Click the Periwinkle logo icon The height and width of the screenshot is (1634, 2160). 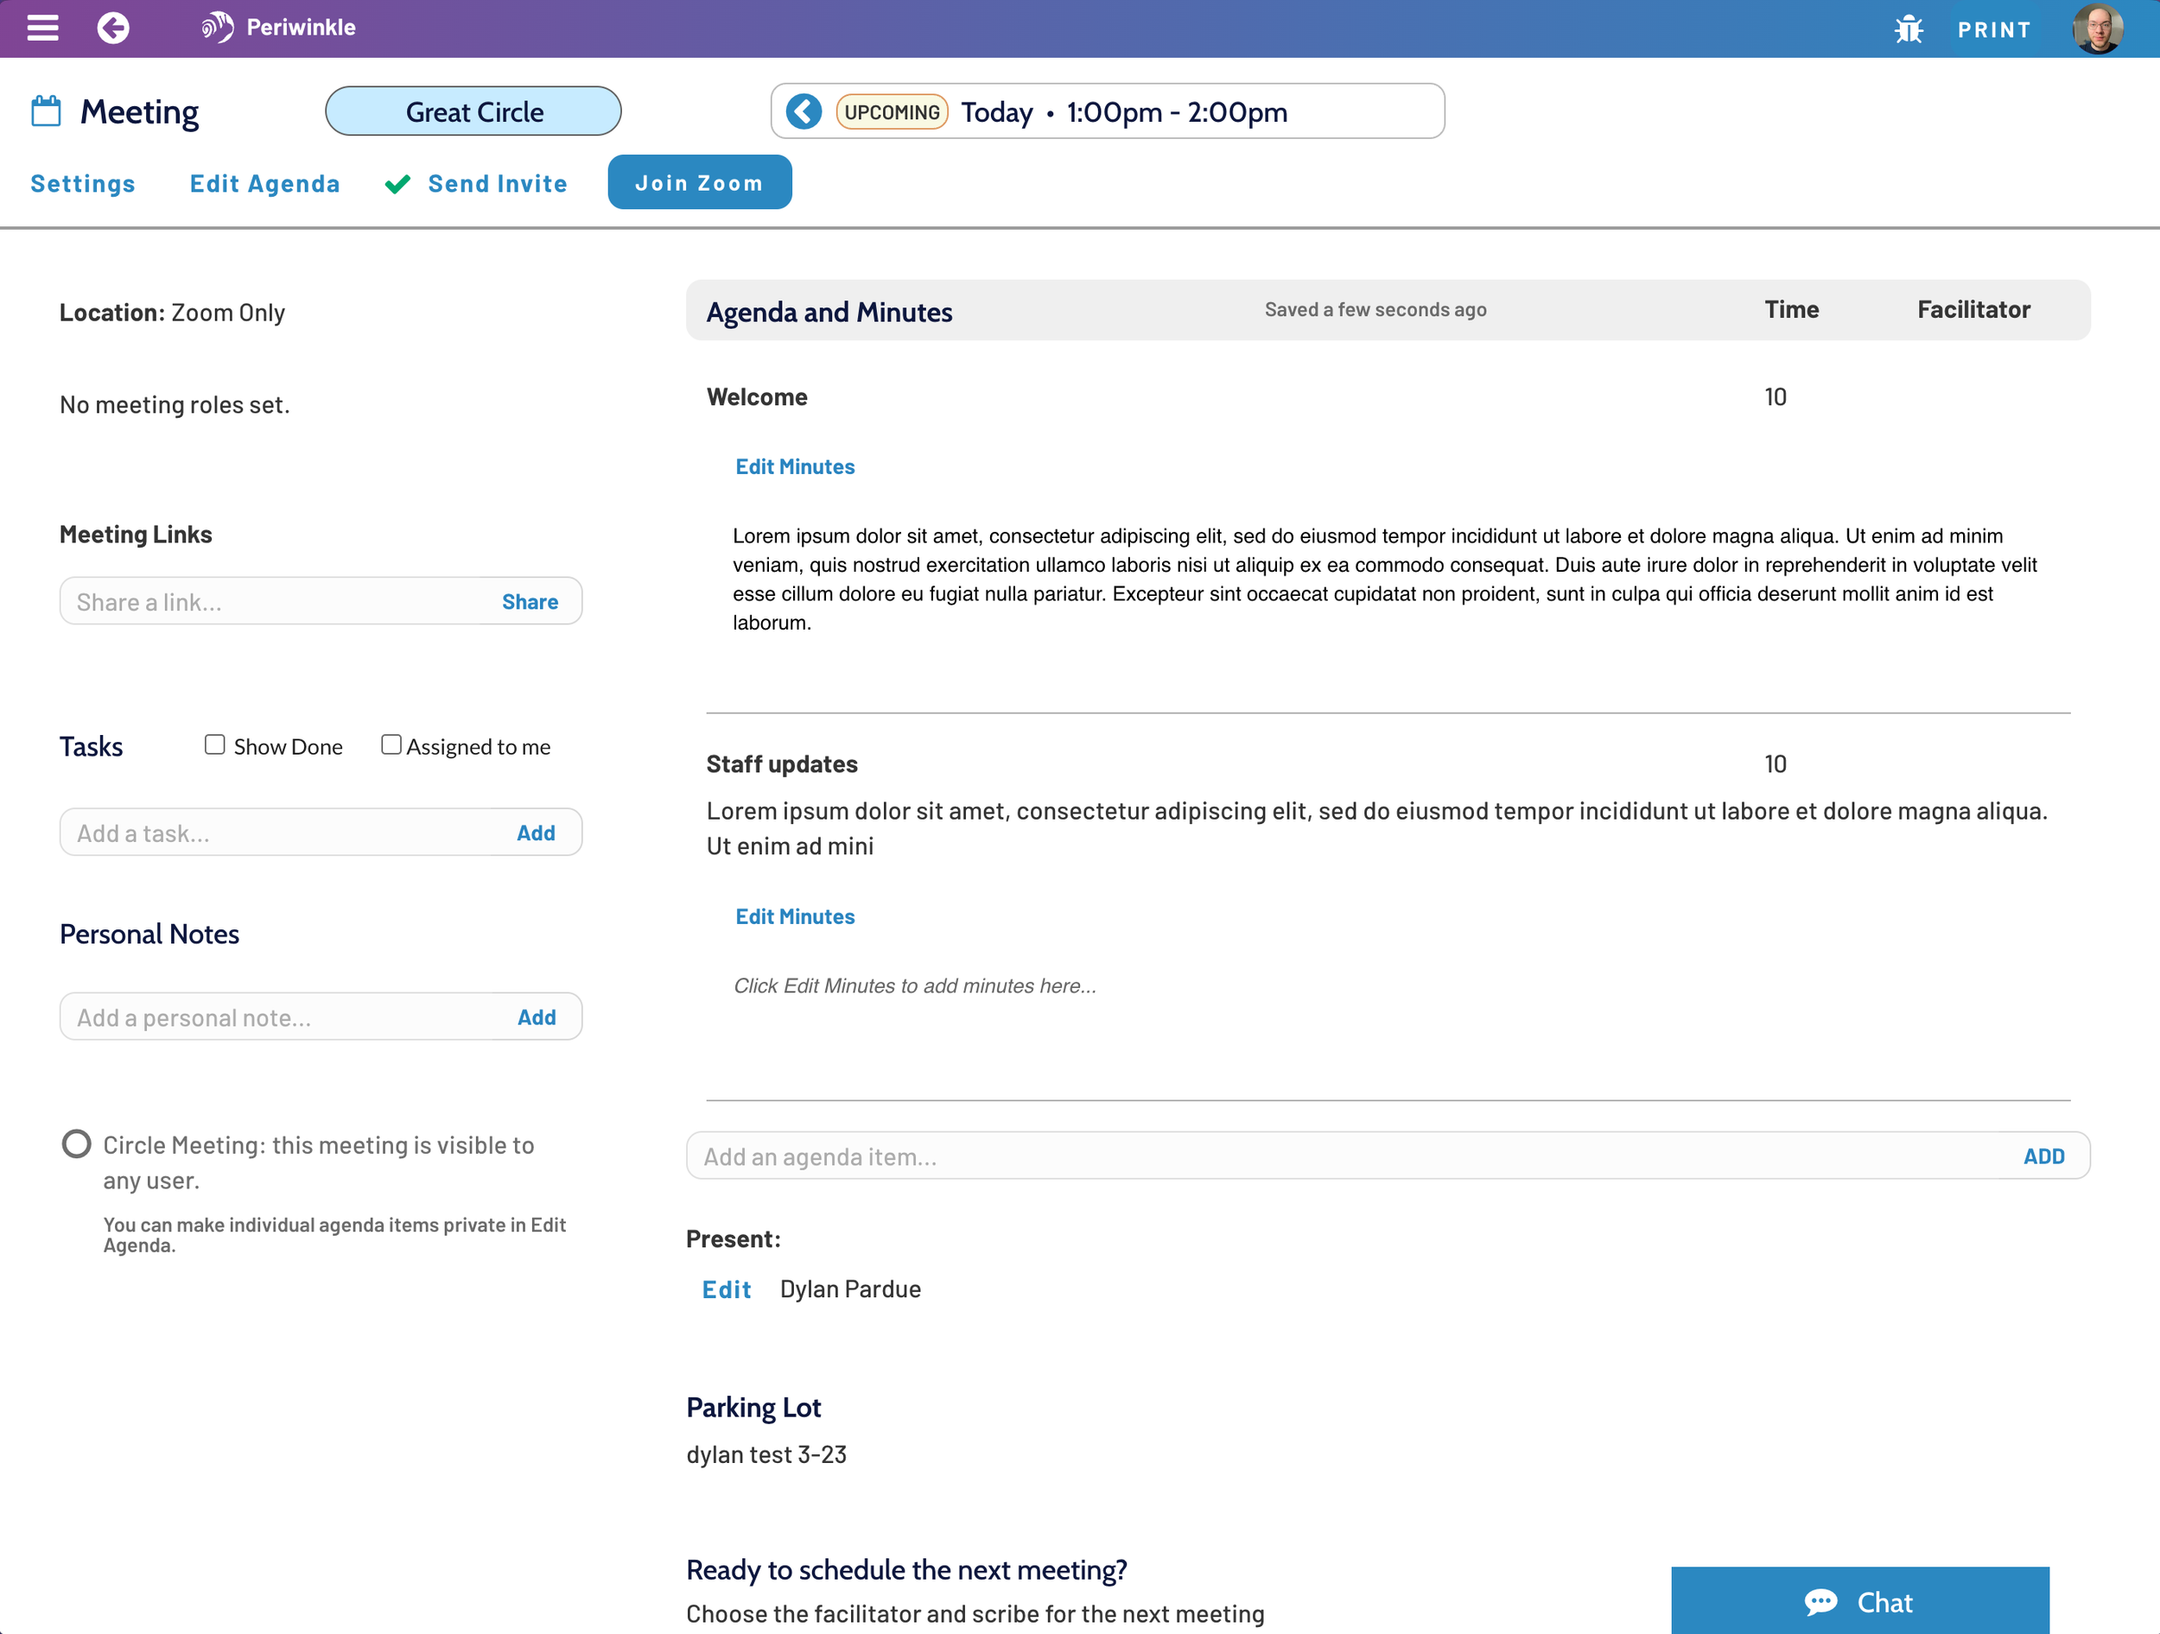[217, 28]
